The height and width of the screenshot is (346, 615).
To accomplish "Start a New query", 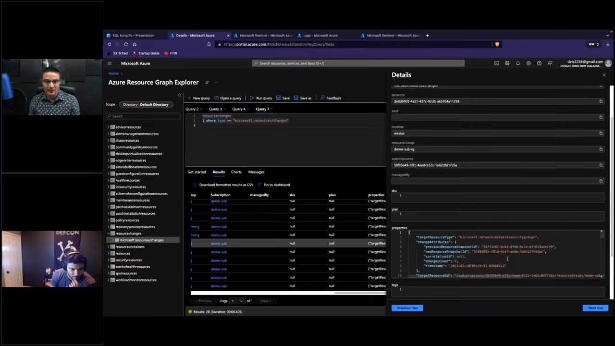I will pos(198,98).
